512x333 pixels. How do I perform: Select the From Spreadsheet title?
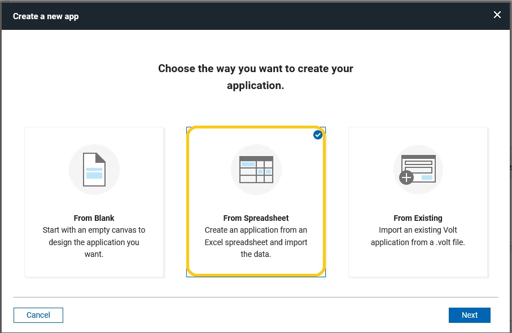[x=256, y=218]
